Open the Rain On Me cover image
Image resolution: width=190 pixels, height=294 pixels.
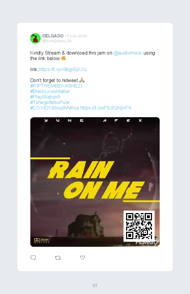coord(95,182)
